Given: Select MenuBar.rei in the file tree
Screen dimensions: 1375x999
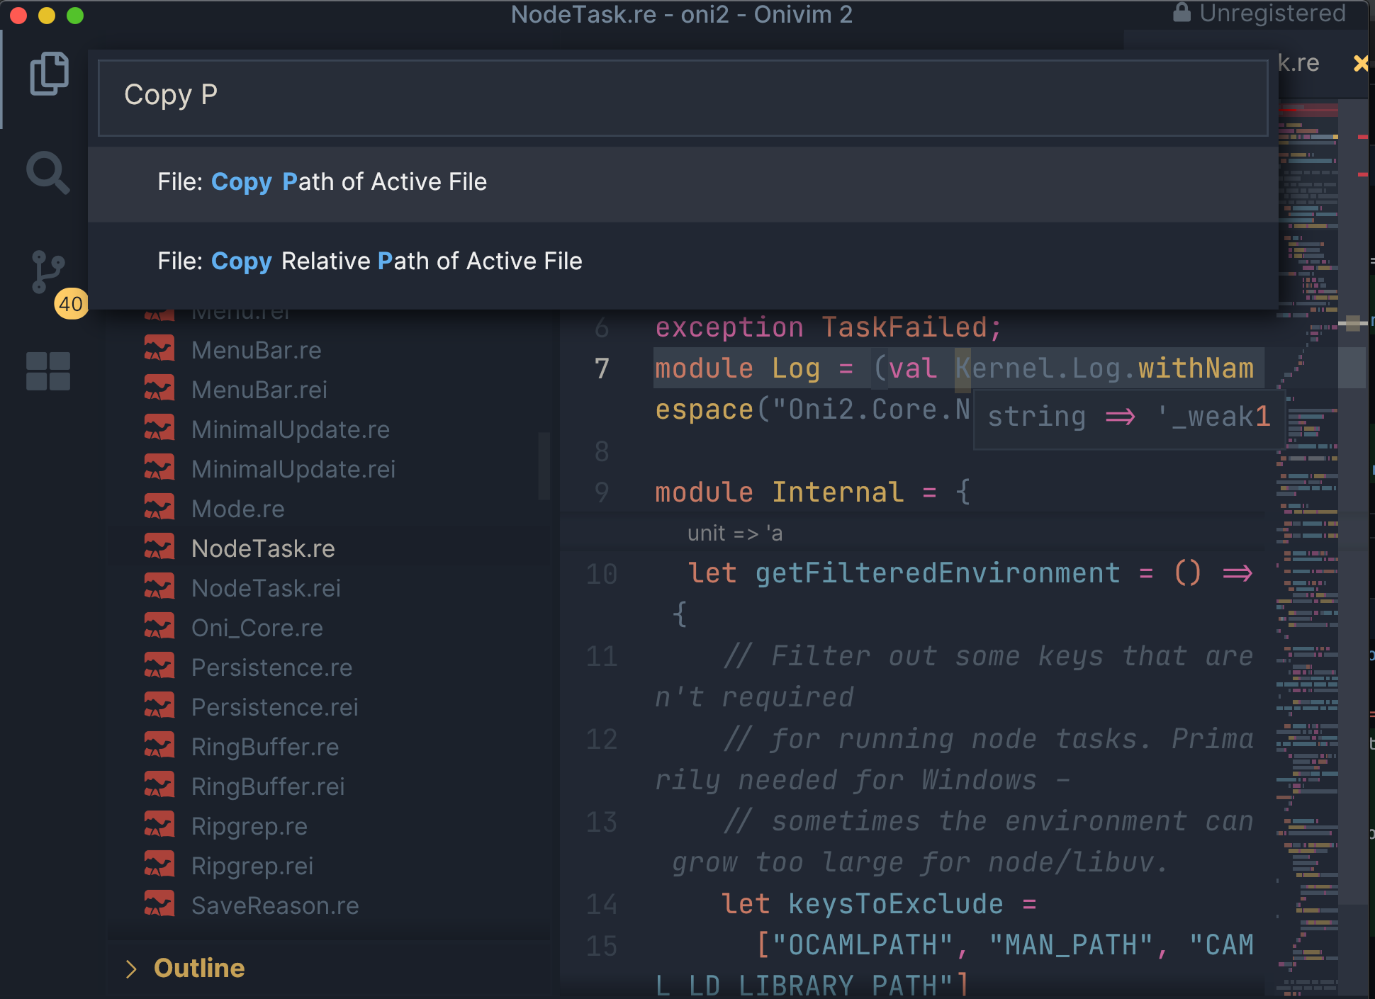Looking at the screenshot, I should [x=259, y=389].
